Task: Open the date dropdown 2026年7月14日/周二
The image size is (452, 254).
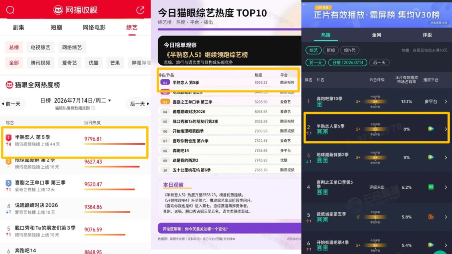Action: pos(83,101)
